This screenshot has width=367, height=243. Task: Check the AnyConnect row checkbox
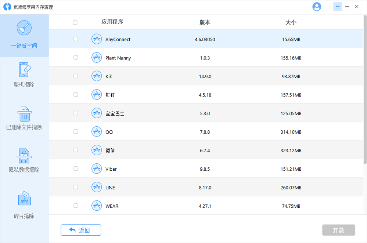pyautogui.click(x=76, y=39)
